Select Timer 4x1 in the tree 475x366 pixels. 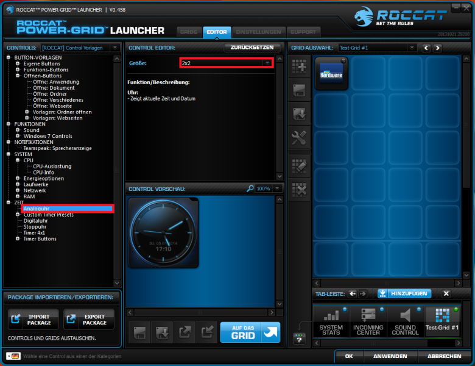click(x=34, y=233)
